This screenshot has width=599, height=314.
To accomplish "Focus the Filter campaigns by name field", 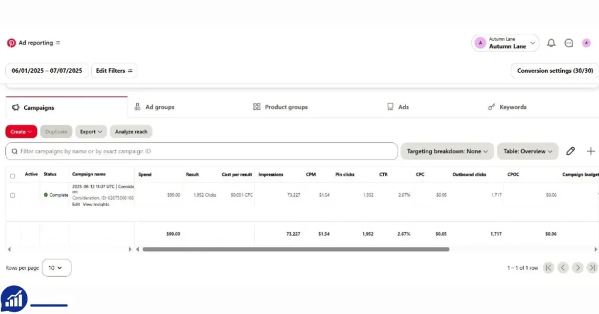I will (x=202, y=151).
